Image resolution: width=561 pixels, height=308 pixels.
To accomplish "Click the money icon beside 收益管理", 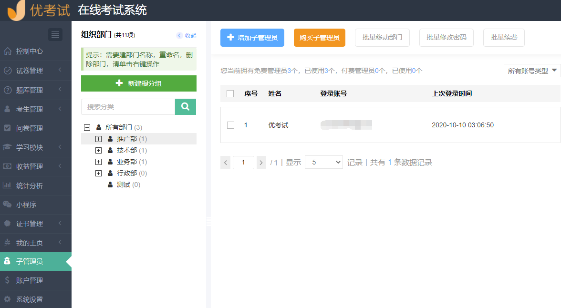I will [7, 166].
